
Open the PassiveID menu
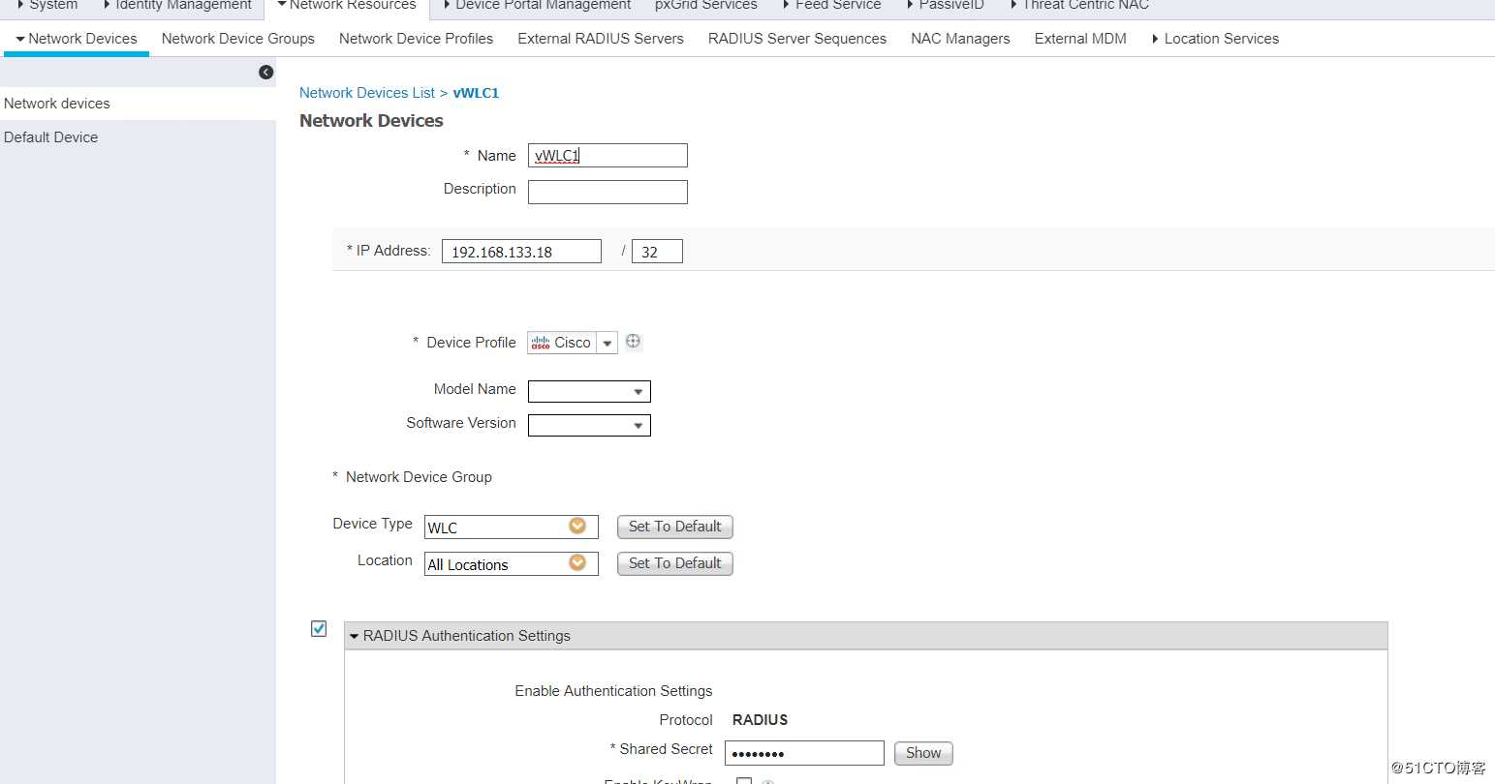click(x=946, y=6)
